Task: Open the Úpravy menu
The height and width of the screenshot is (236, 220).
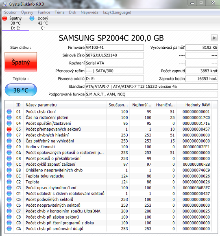Action: (x=27, y=12)
